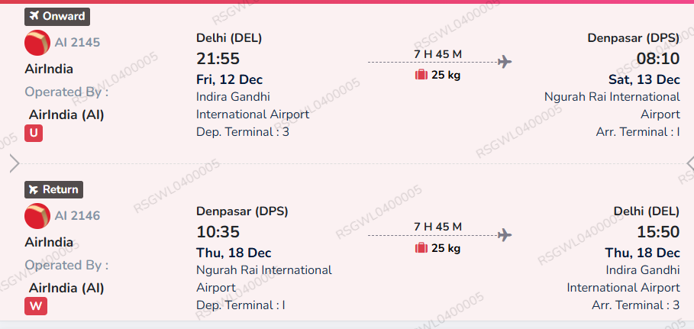This screenshot has width=694, height=329.
Task: Click the Onward flight badge
Action: 57,16
